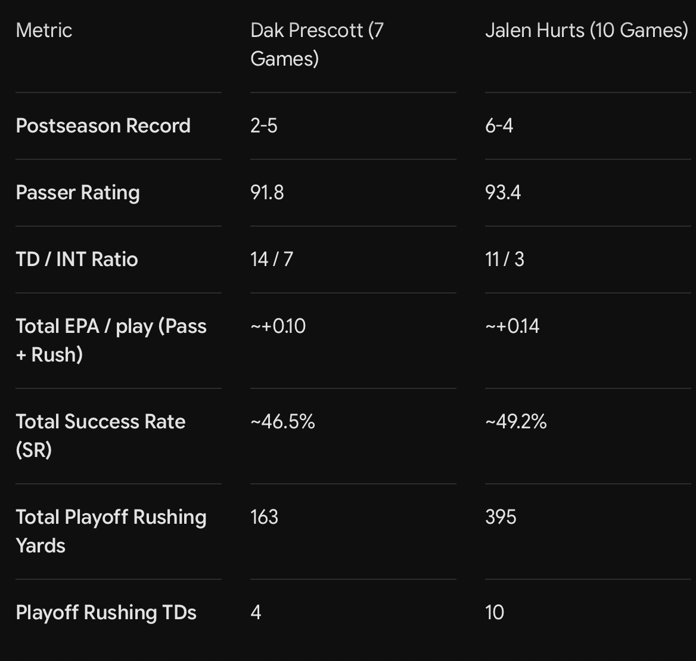Select the Total Success Rate (SR) label
Screen dimensions: 696x661
pos(100,436)
